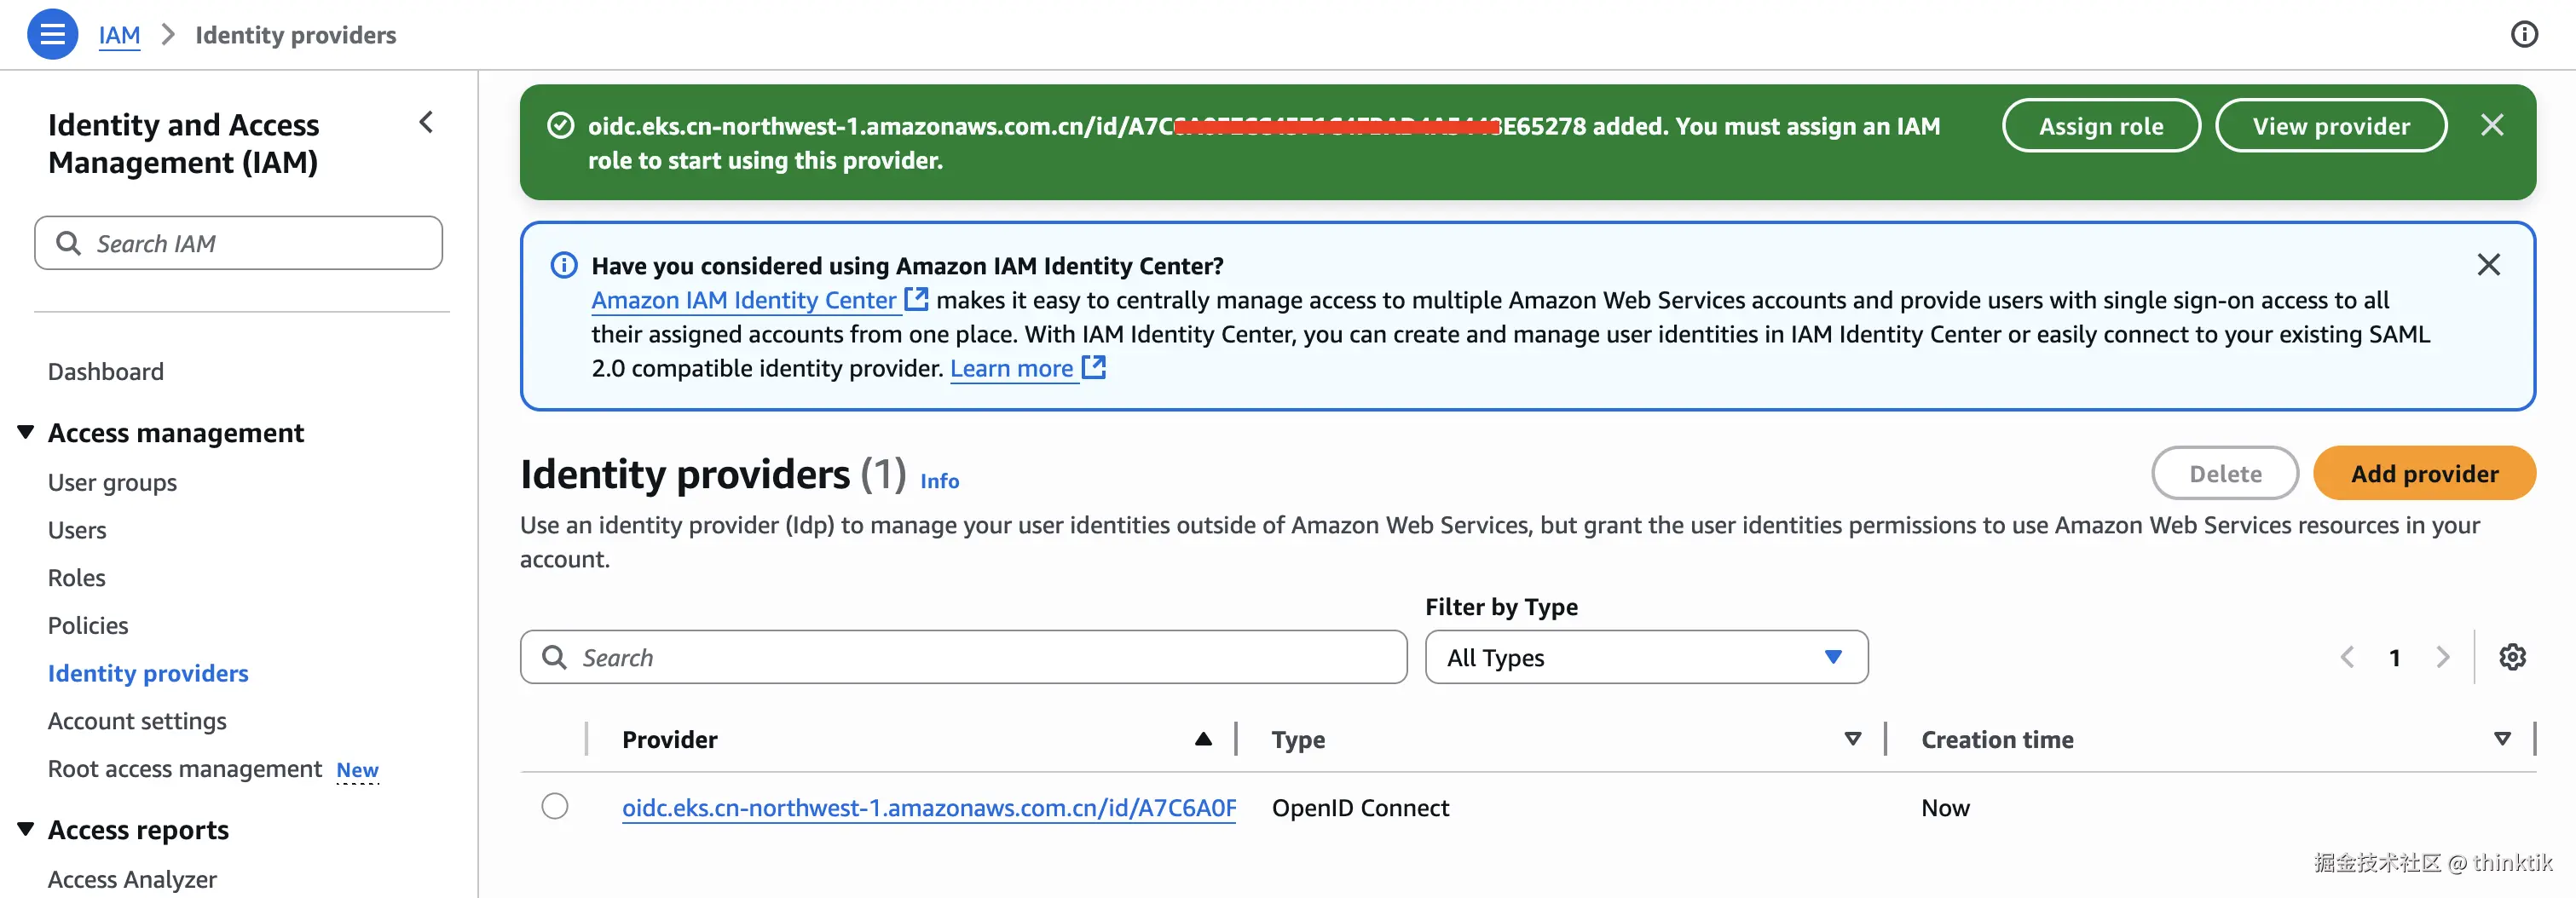Image resolution: width=2576 pixels, height=898 pixels.
Task: Open Root access management in the sidebar
Action: 185,768
